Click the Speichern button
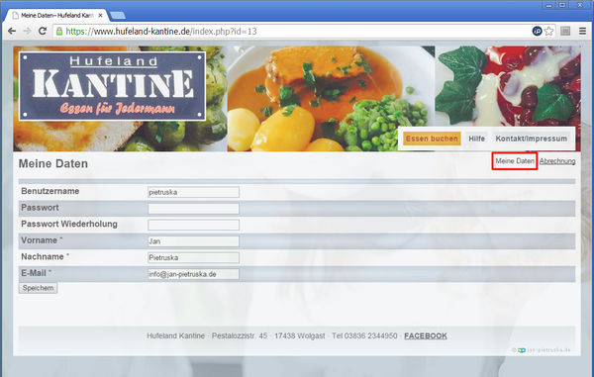 [38, 288]
